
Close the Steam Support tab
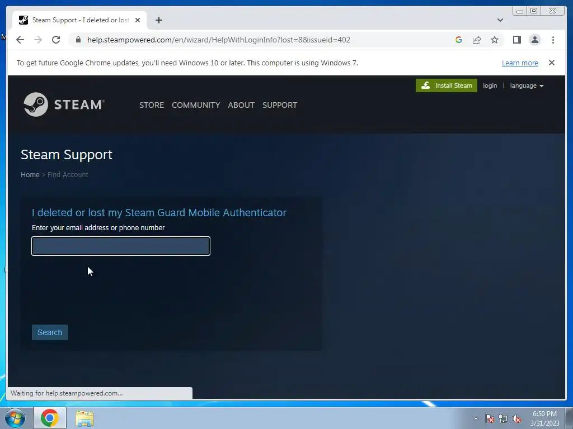[138, 20]
